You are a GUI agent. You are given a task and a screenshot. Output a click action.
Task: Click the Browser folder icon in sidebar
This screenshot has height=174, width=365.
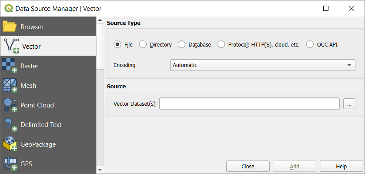click(10, 27)
